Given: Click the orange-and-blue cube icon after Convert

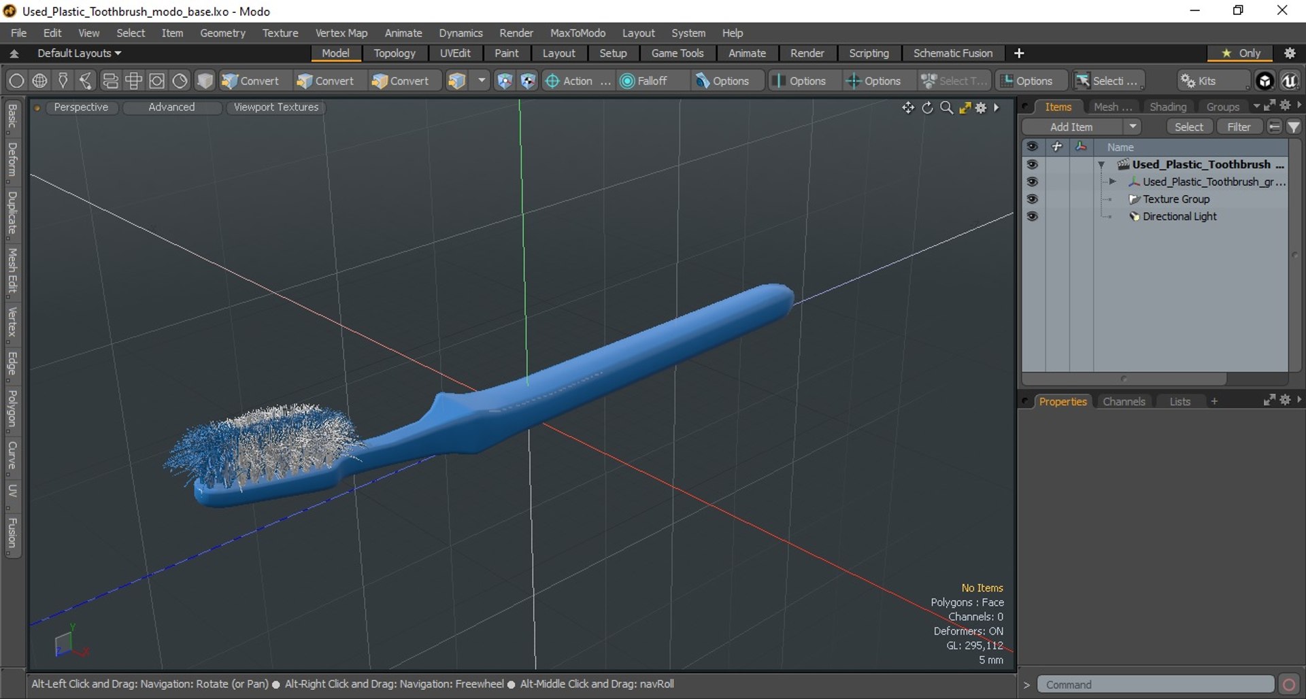Looking at the screenshot, I should [456, 81].
